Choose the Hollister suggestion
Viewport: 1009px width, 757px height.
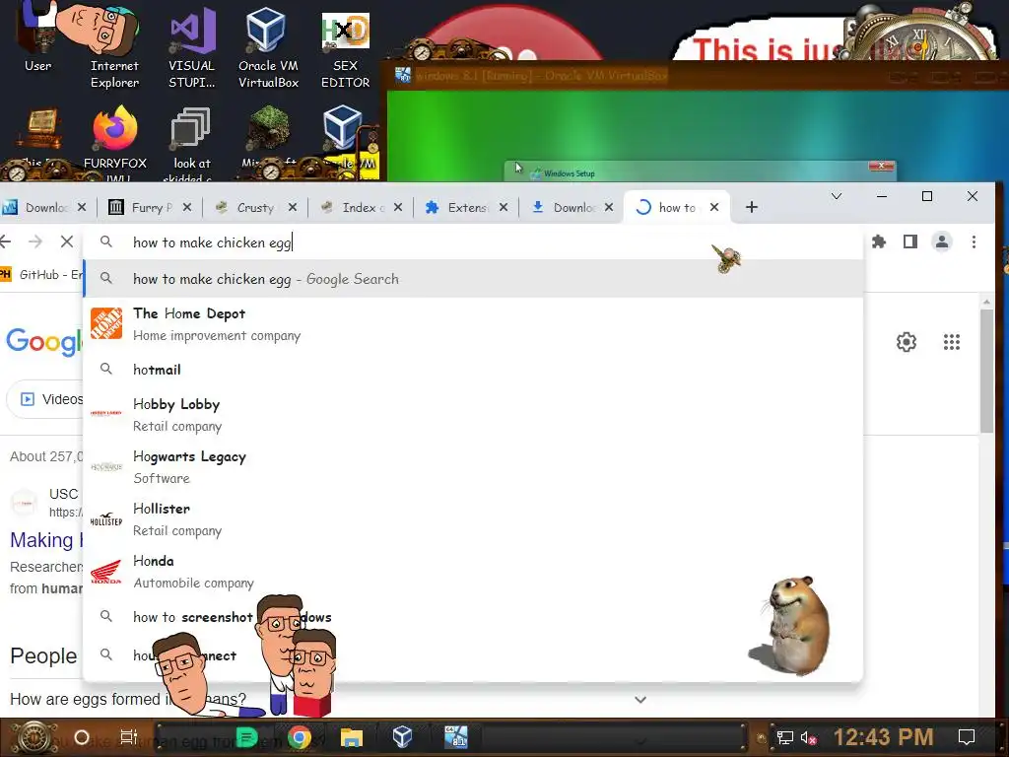pyautogui.click(x=473, y=518)
